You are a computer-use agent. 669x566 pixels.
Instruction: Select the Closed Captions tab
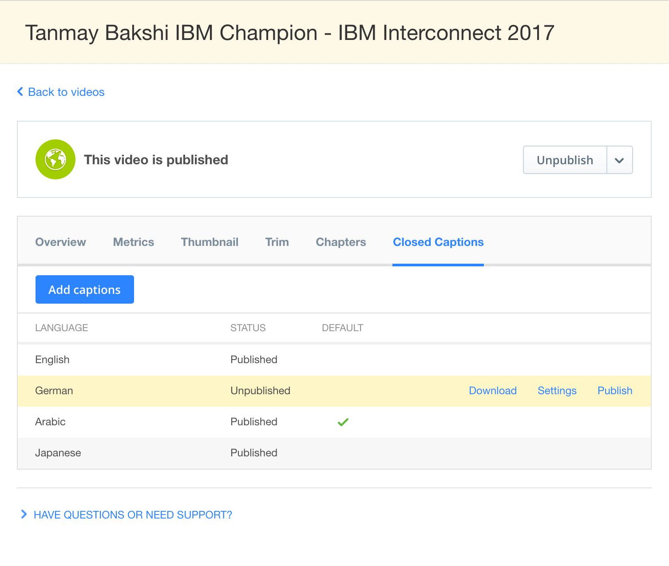438,242
